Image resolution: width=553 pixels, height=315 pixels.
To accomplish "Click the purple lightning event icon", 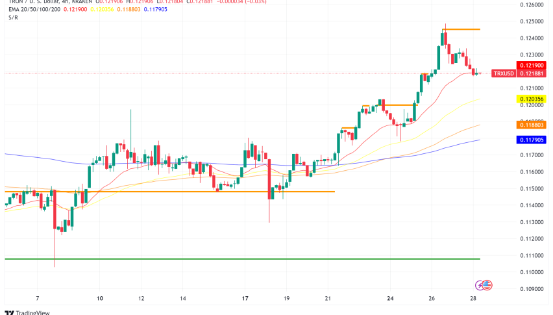I will [479, 285].
